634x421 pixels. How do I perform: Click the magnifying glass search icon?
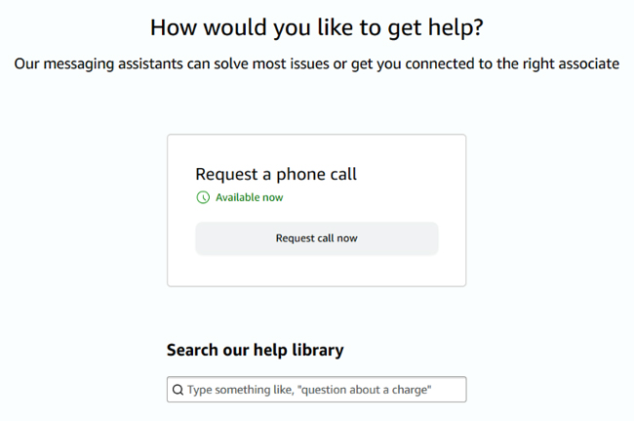point(178,390)
